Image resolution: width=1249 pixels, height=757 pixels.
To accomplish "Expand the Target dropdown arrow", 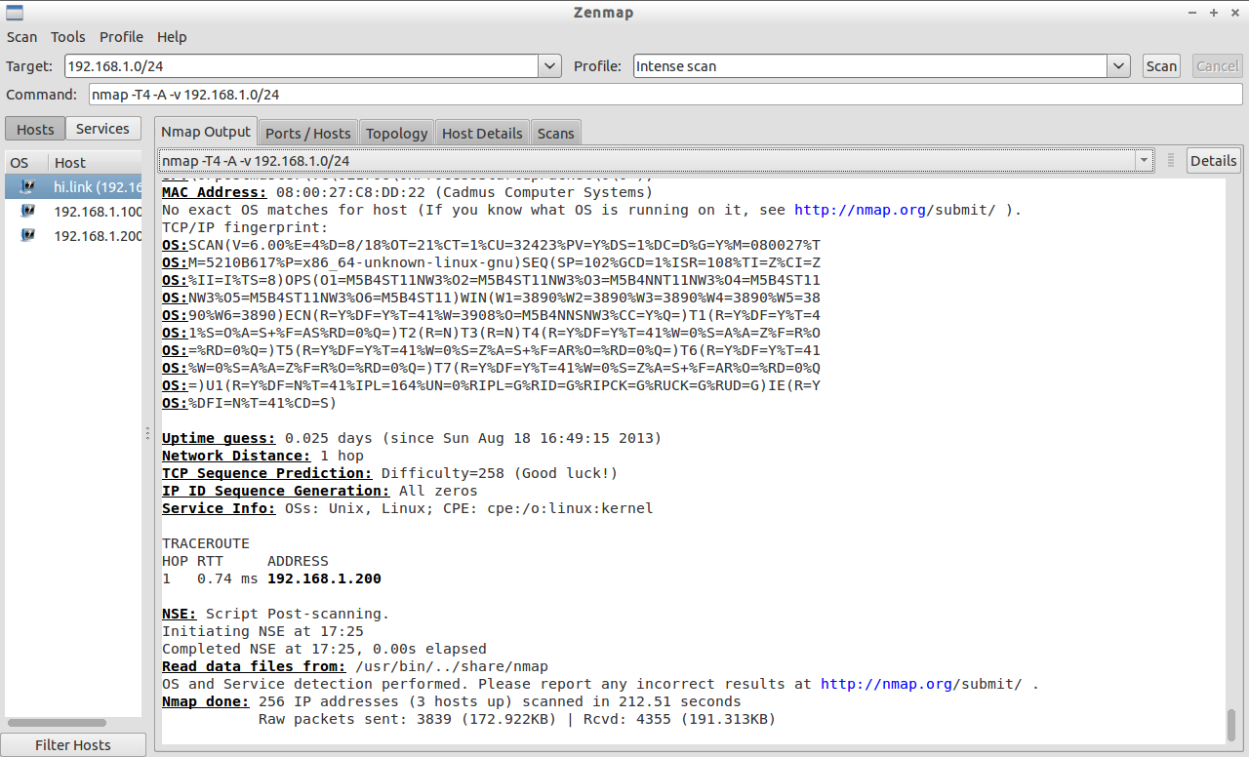I will pyautogui.click(x=550, y=66).
